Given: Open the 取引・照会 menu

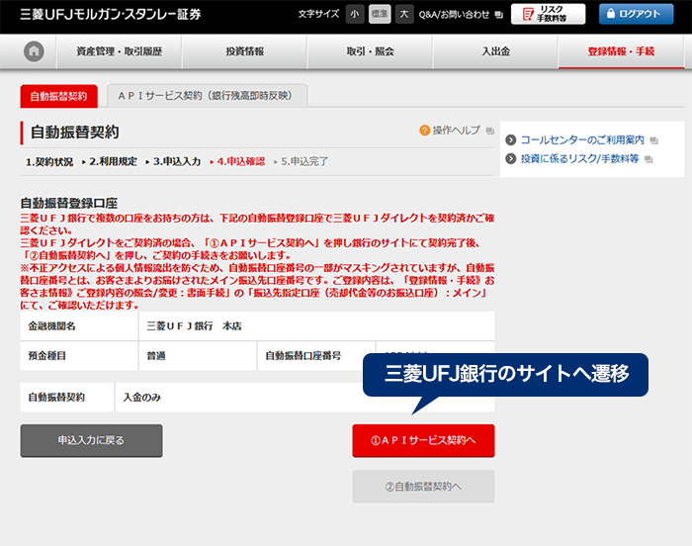Looking at the screenshot, I should 370,51.
